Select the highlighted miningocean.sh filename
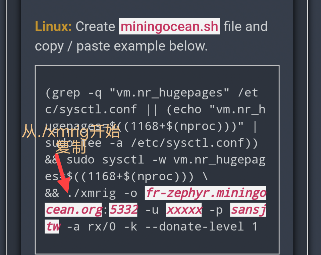The height and width of the screenshot is (255, 321). pyautogui.click(x=169, y=27)
